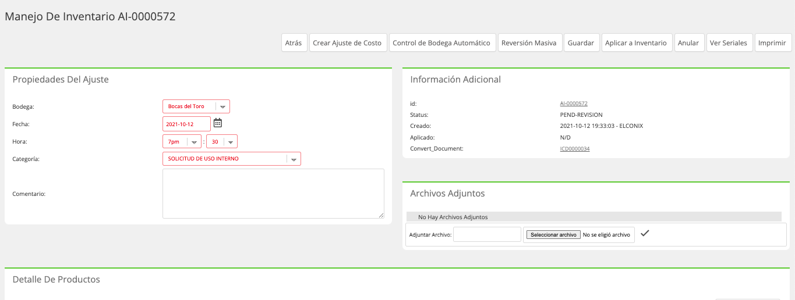This screenshot has width=795, height=300.
Task: Expand the hour dropdown showing 7pm
Action: [x=182, y=141]
